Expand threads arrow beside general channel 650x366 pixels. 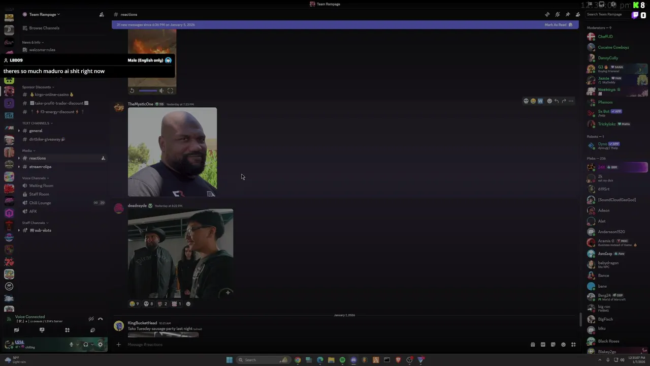19,131
